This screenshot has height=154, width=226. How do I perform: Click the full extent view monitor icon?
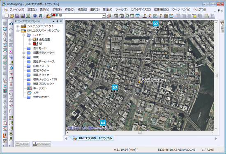[5, 29]
